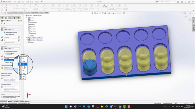Viewport: 195px width, 109px height.
Task: Open Large Assembly Settings
Action: click(125, 7)
